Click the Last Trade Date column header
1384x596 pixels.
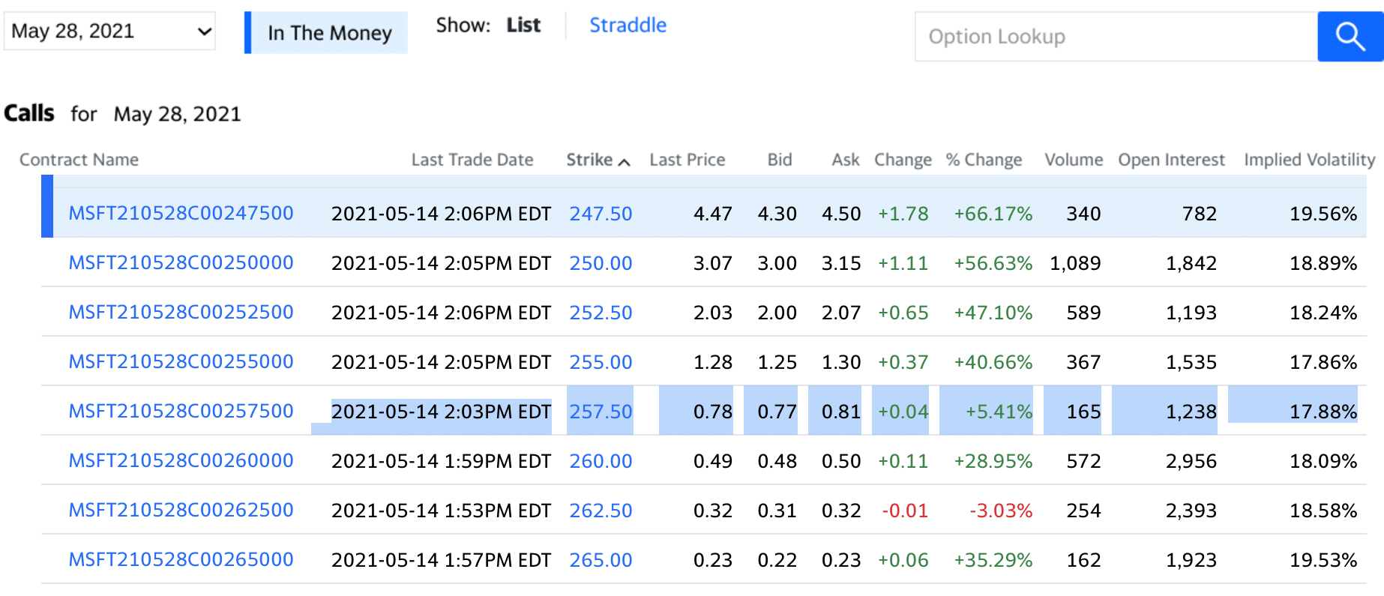point(472,159)
